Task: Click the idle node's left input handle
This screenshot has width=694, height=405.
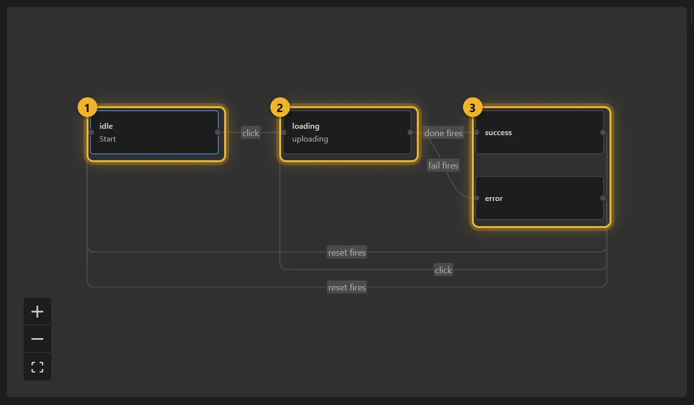Action: tap(91, 132)
